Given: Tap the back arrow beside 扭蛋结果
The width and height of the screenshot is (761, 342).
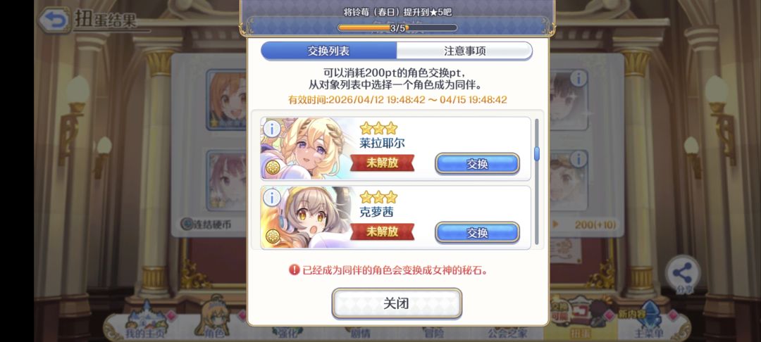Looking at the screenshot, I should point(54,20).
